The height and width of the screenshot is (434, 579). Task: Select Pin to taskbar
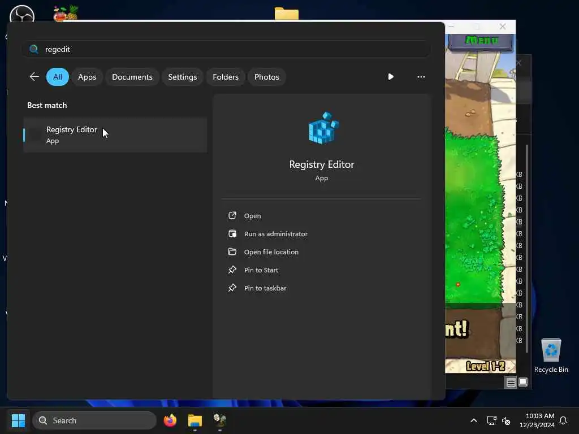(265, 288)
